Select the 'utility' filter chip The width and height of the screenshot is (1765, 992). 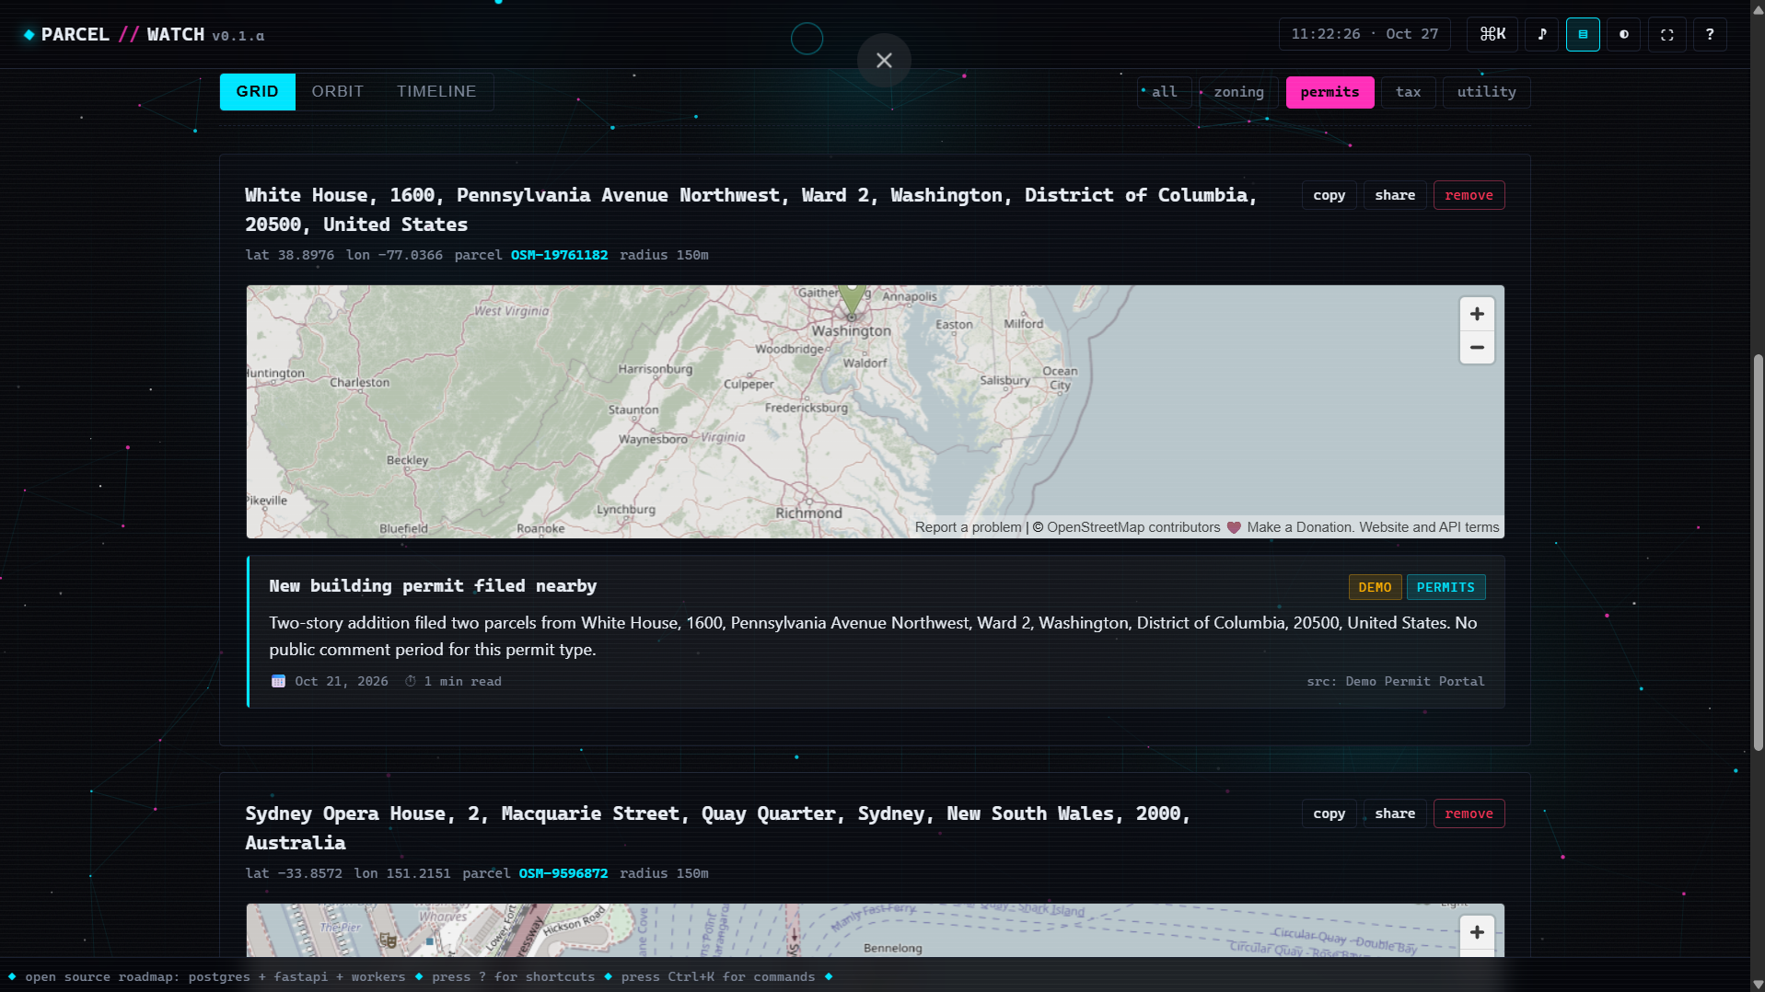pos(1486,92)
